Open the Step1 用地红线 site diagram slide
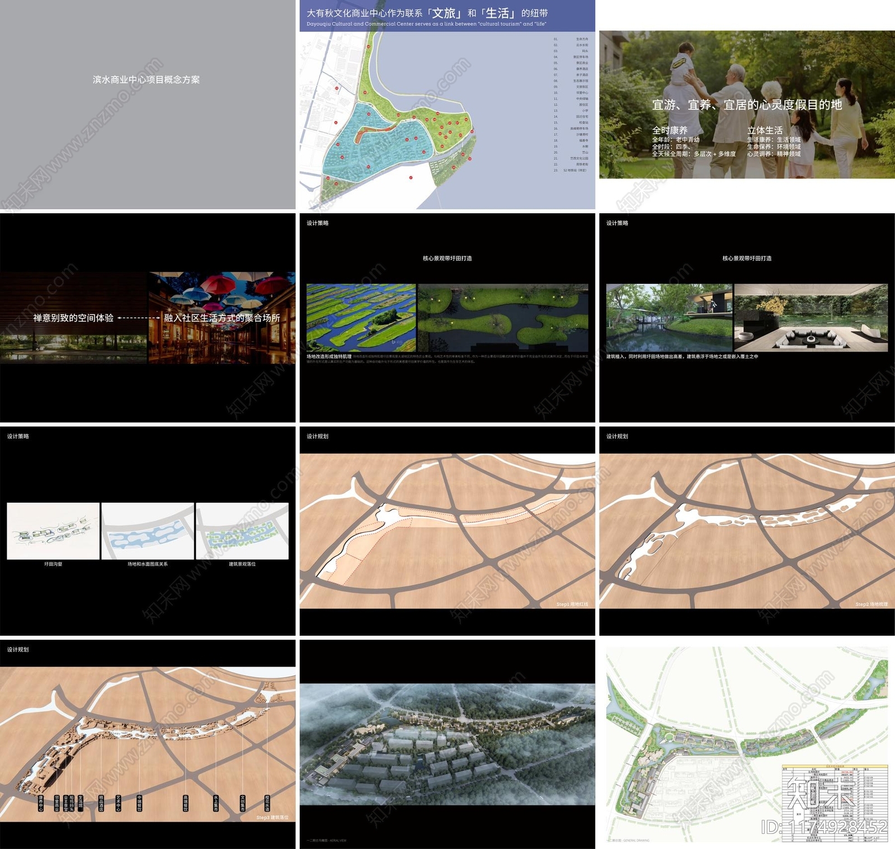Image resolution: width=895 pixels, height=849 pixels. pyautogui.click(x=447, y=531)
